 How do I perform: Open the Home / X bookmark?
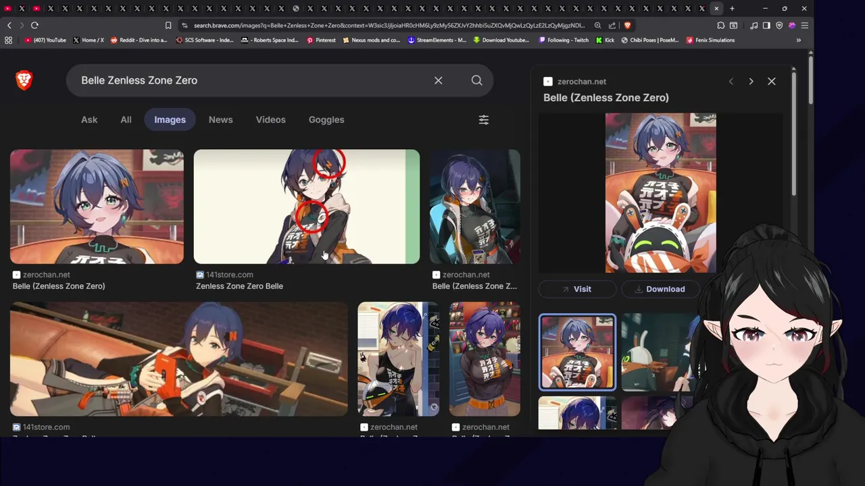(89, 40)
